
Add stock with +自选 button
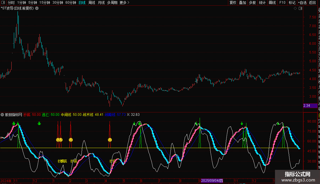click(302, 3)
